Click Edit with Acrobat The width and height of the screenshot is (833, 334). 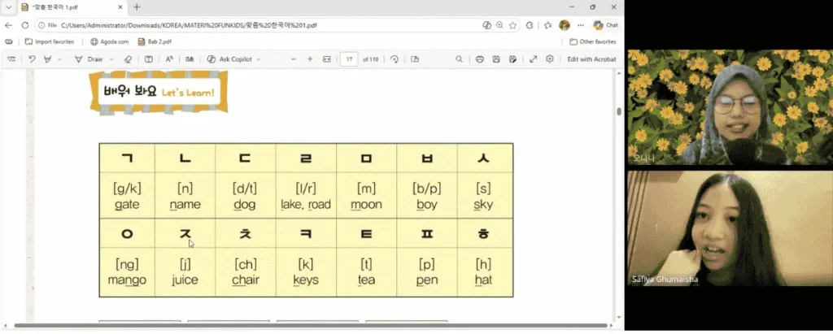(592, 59)
